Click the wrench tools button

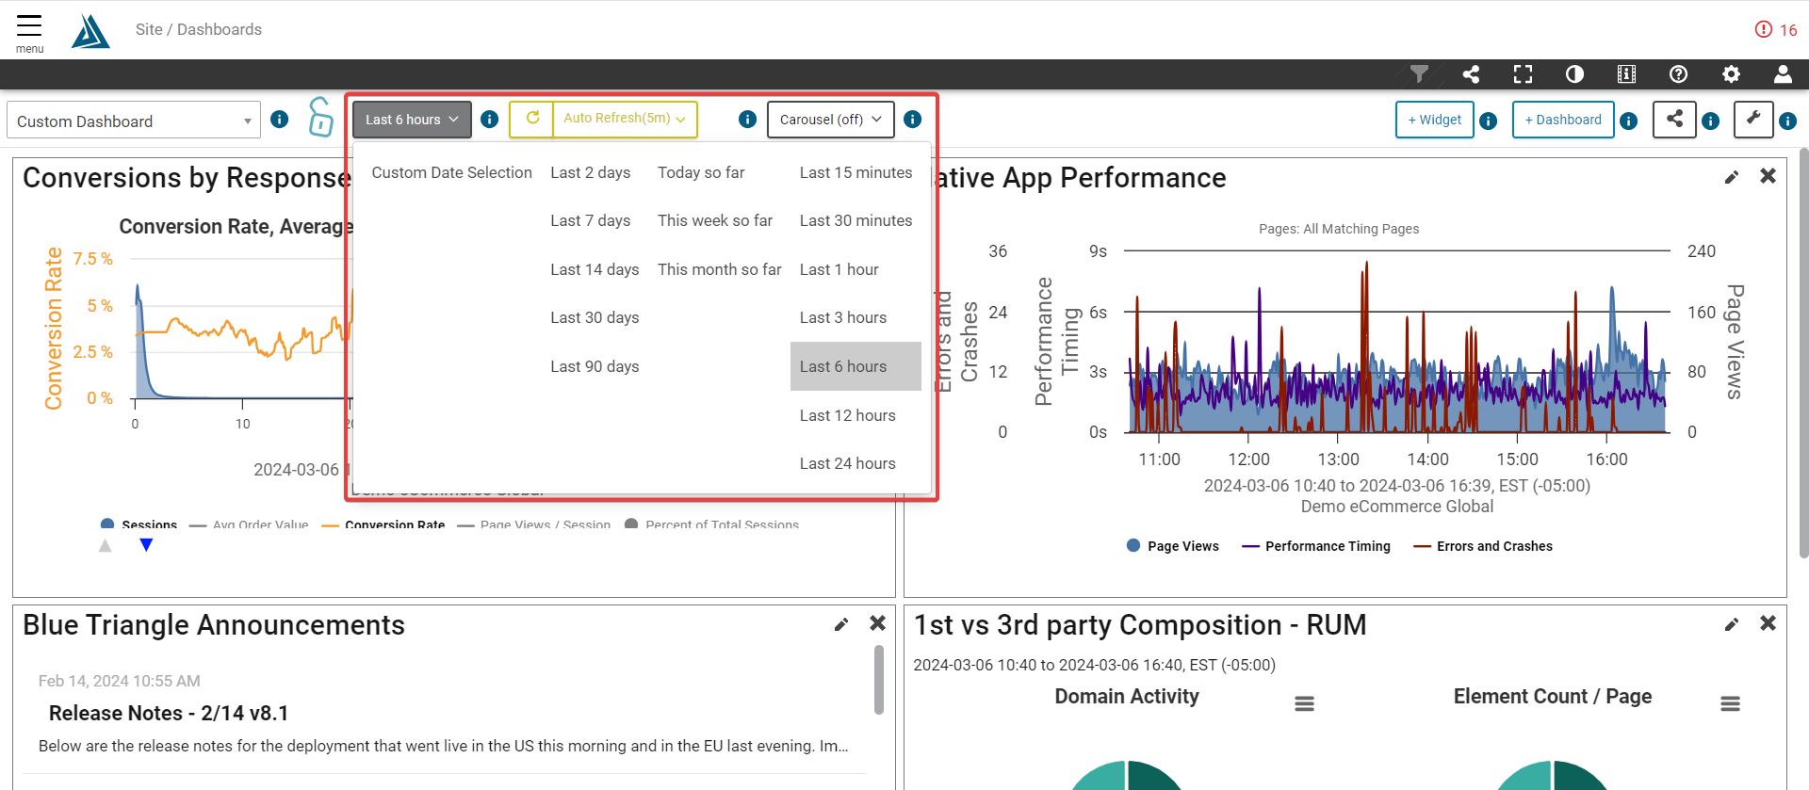click(1752, 120)
